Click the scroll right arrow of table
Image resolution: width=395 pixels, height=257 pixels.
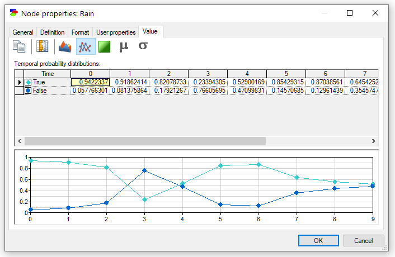tap(374, 141)
